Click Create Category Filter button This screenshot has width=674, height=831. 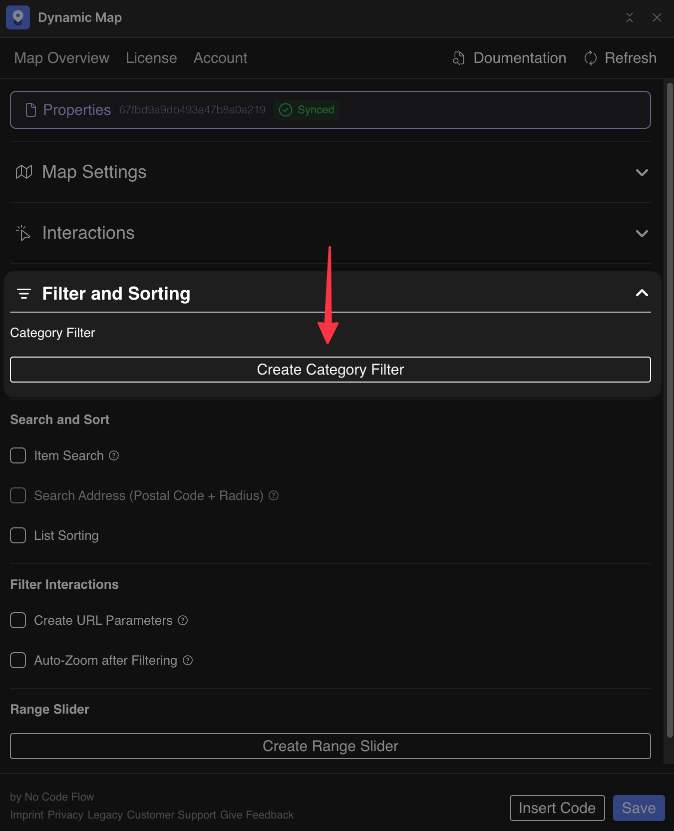coord(331,370)
